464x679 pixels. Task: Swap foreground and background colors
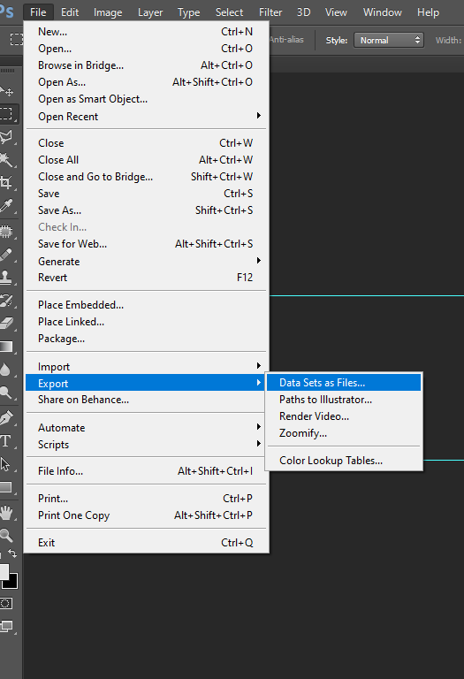(x=12, y=553)
